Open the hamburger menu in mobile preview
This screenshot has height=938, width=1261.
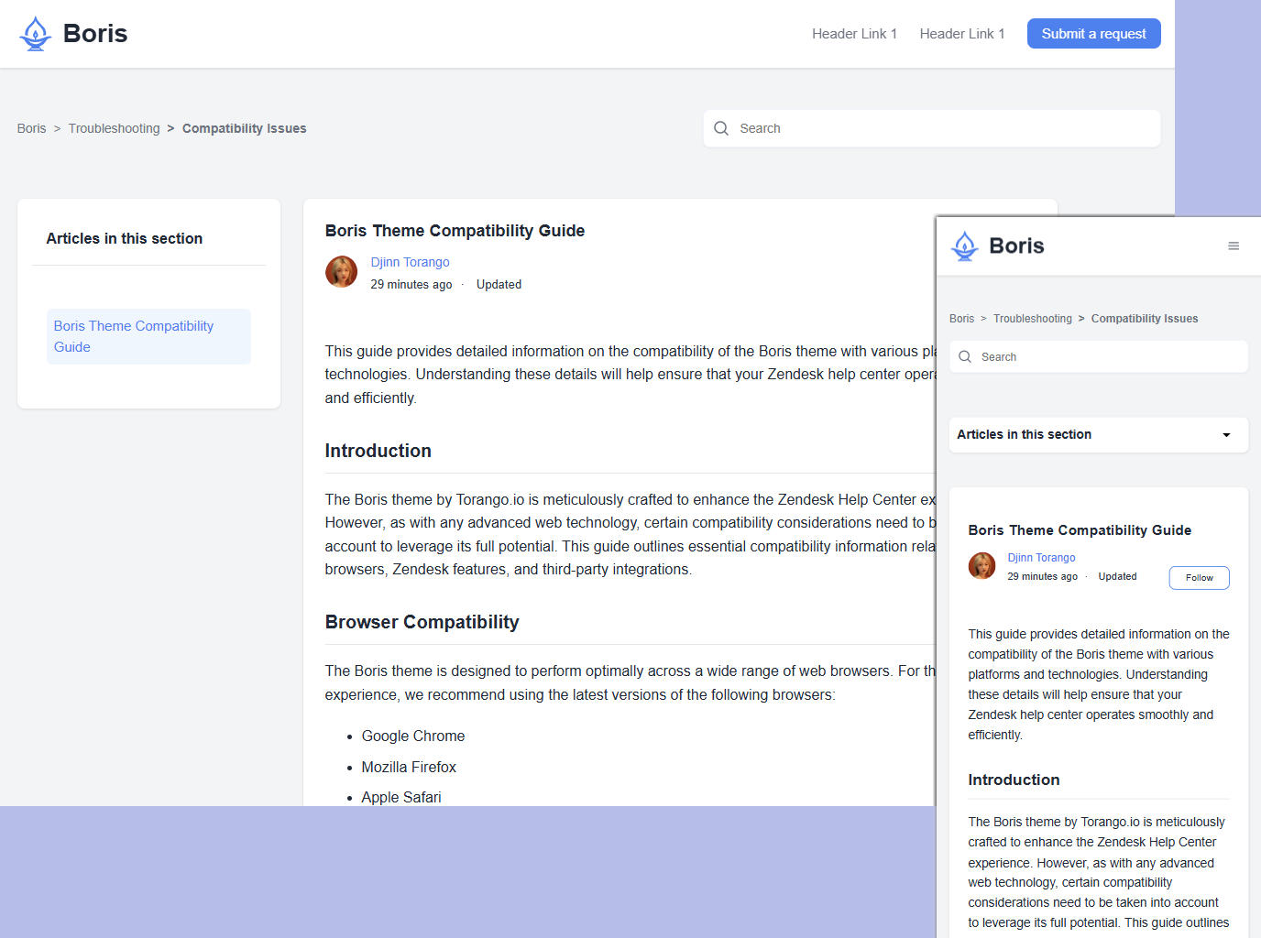1233,245
